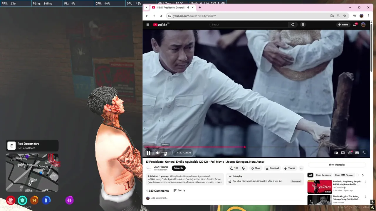Click the blue bottle thirst HUD icon

[x=46, y=200]
